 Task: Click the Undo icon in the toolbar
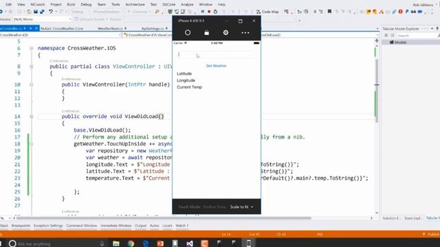pyautogui.click(x=50, y=12)
